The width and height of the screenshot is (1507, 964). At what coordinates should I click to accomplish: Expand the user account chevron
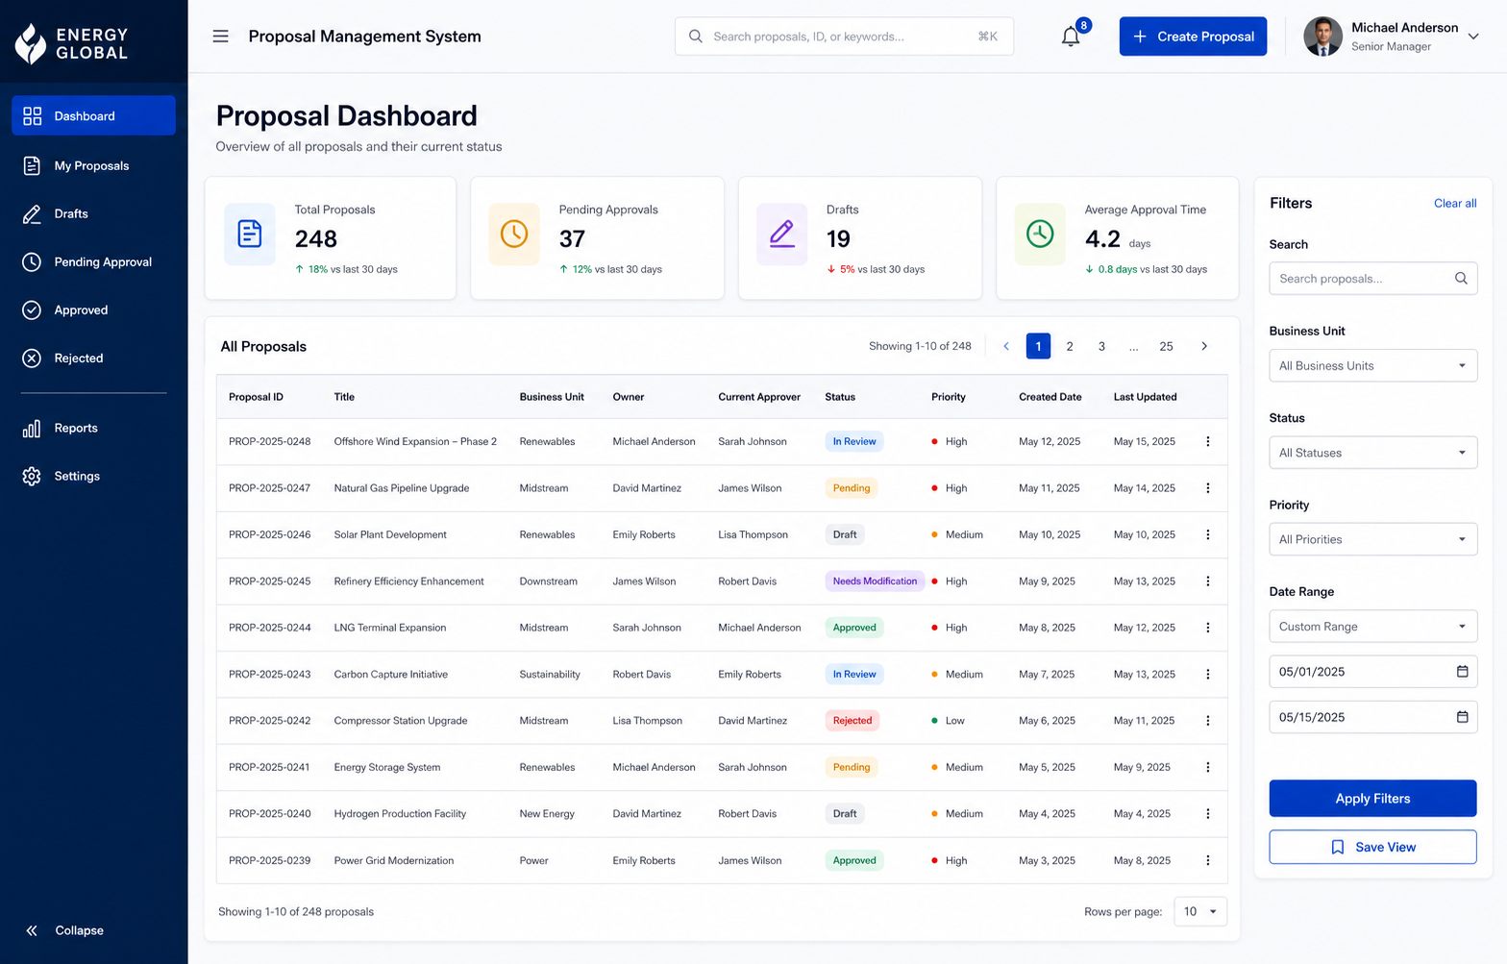point(1473,37)
